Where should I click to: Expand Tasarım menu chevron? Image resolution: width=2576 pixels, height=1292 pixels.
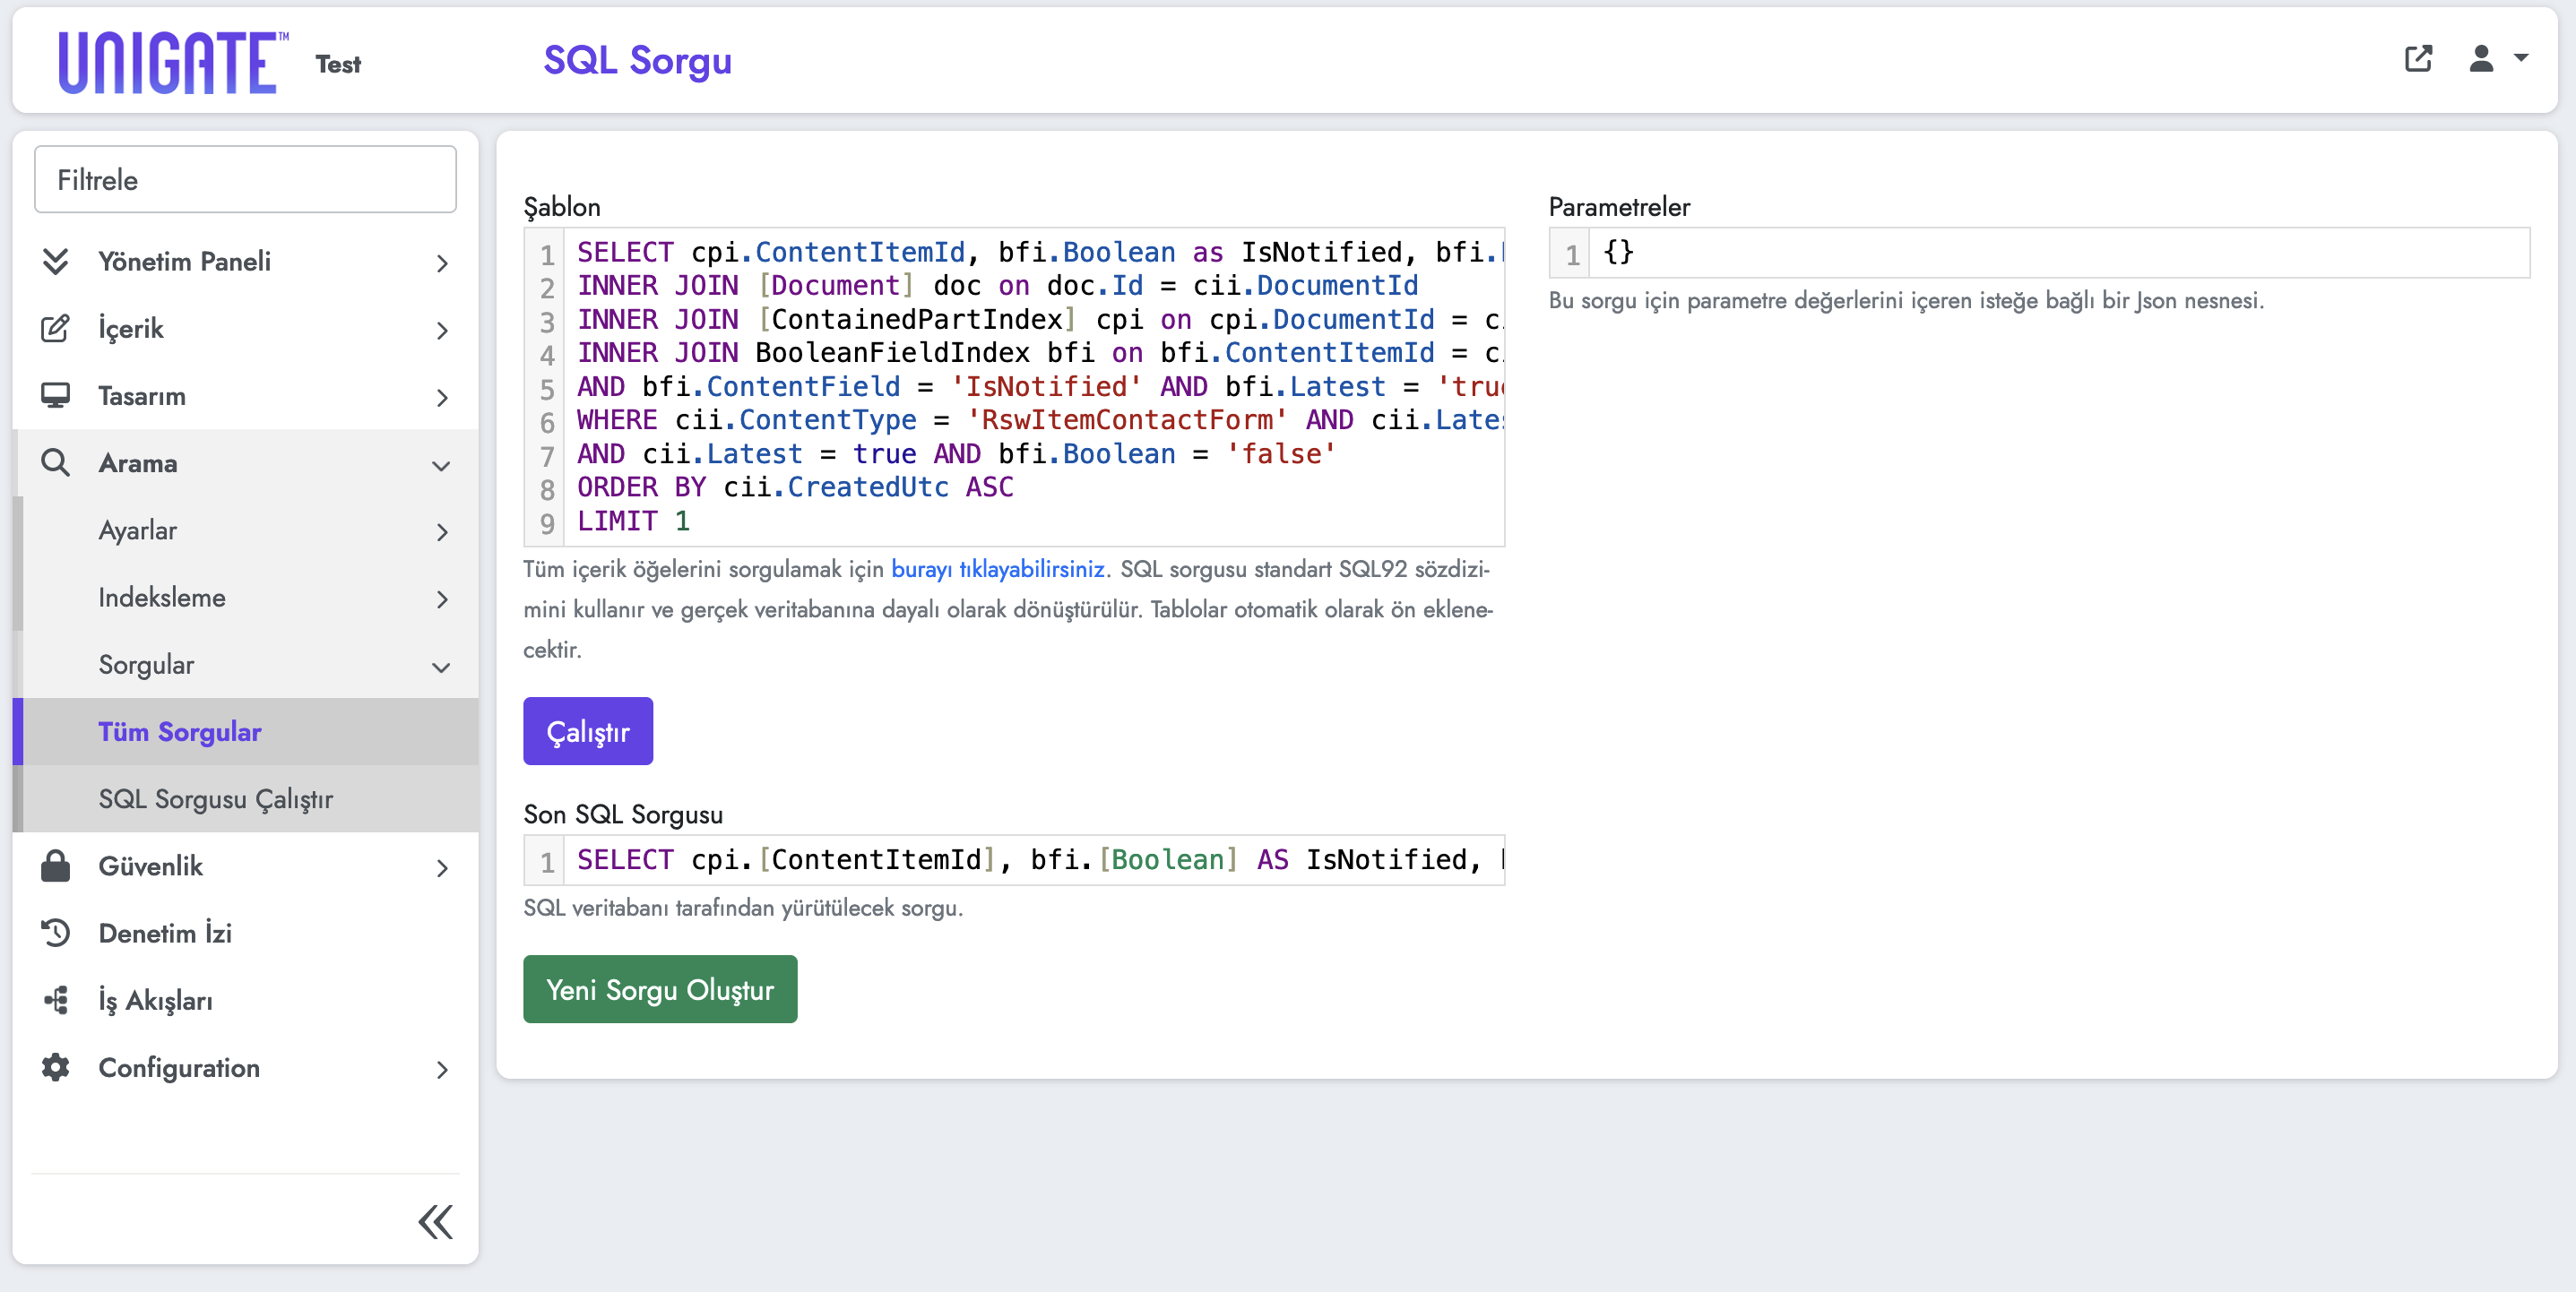coord(442,397)
